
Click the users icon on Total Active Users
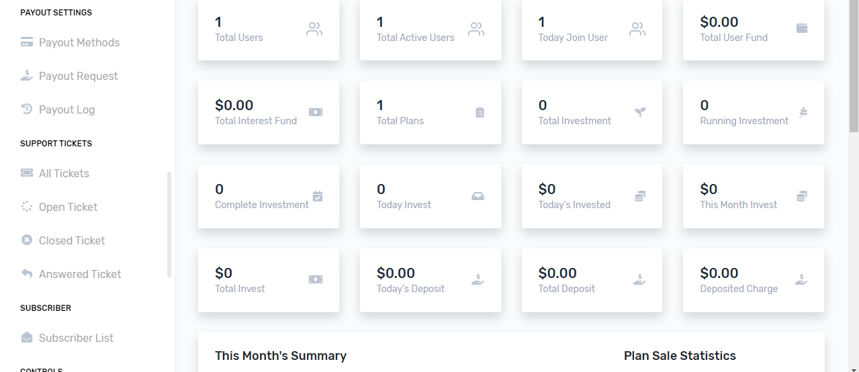point(476,29)
